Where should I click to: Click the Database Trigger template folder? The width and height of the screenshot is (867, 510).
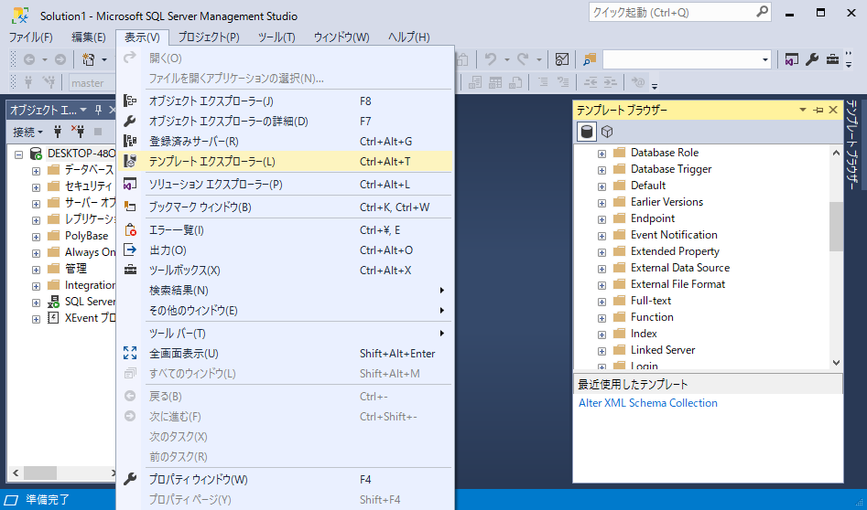[x=671, y=169]
